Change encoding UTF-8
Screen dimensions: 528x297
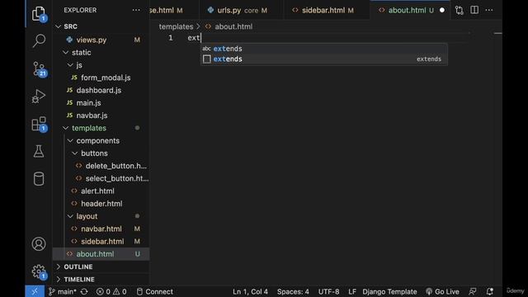pos(328,291)
